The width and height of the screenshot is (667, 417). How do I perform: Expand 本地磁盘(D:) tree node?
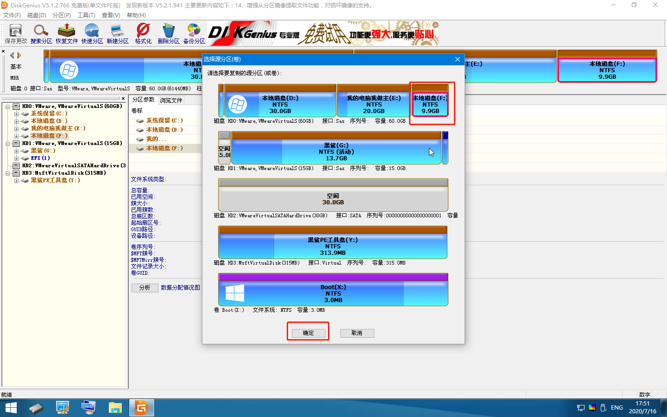point(16,121)
